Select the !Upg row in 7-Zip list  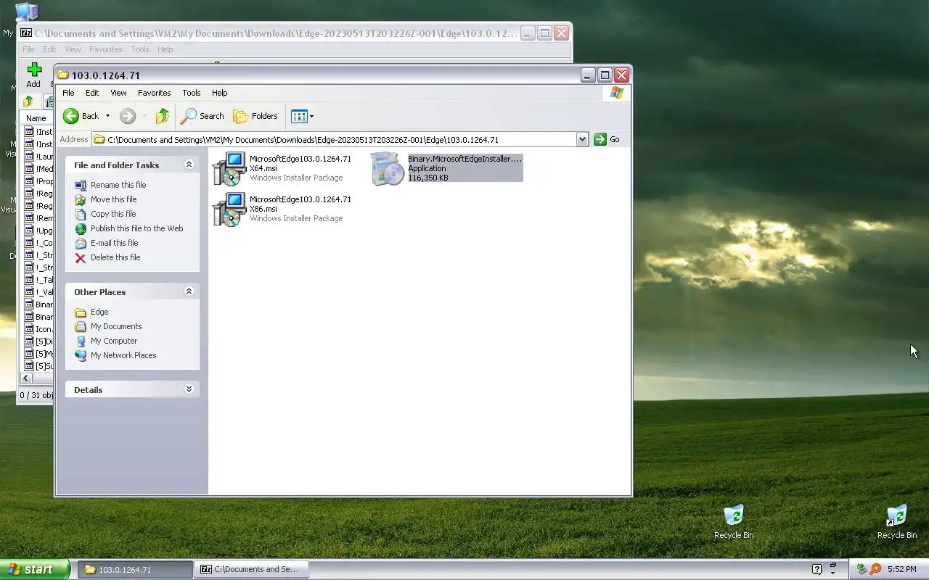(x=38, y=231)
